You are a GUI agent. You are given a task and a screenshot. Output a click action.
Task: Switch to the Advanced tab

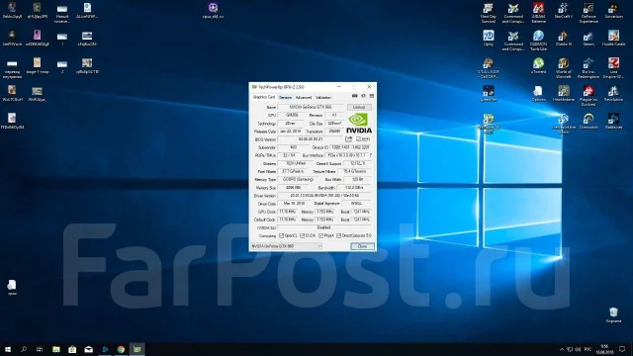click(x=304, y=97)
